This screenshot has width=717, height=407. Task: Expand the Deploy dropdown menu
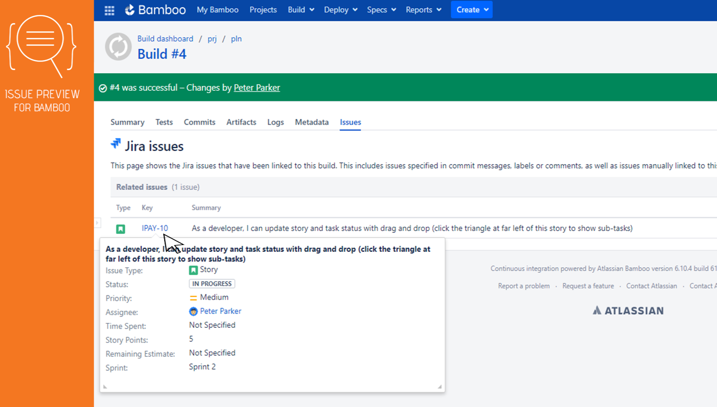341,10
